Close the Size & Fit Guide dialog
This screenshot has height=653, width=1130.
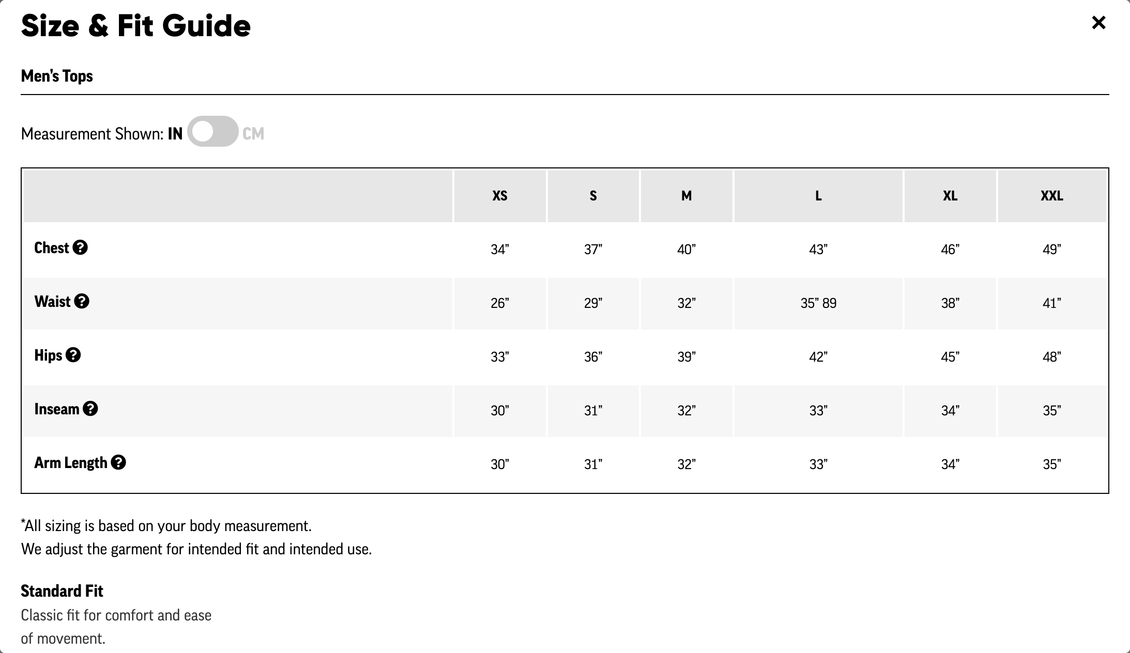[x=1098, y=23]
